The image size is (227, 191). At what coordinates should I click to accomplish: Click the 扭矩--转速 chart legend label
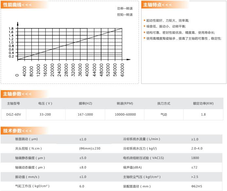click(125, 15)
